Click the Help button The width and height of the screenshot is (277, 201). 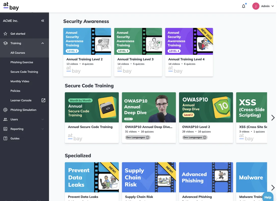268,197
